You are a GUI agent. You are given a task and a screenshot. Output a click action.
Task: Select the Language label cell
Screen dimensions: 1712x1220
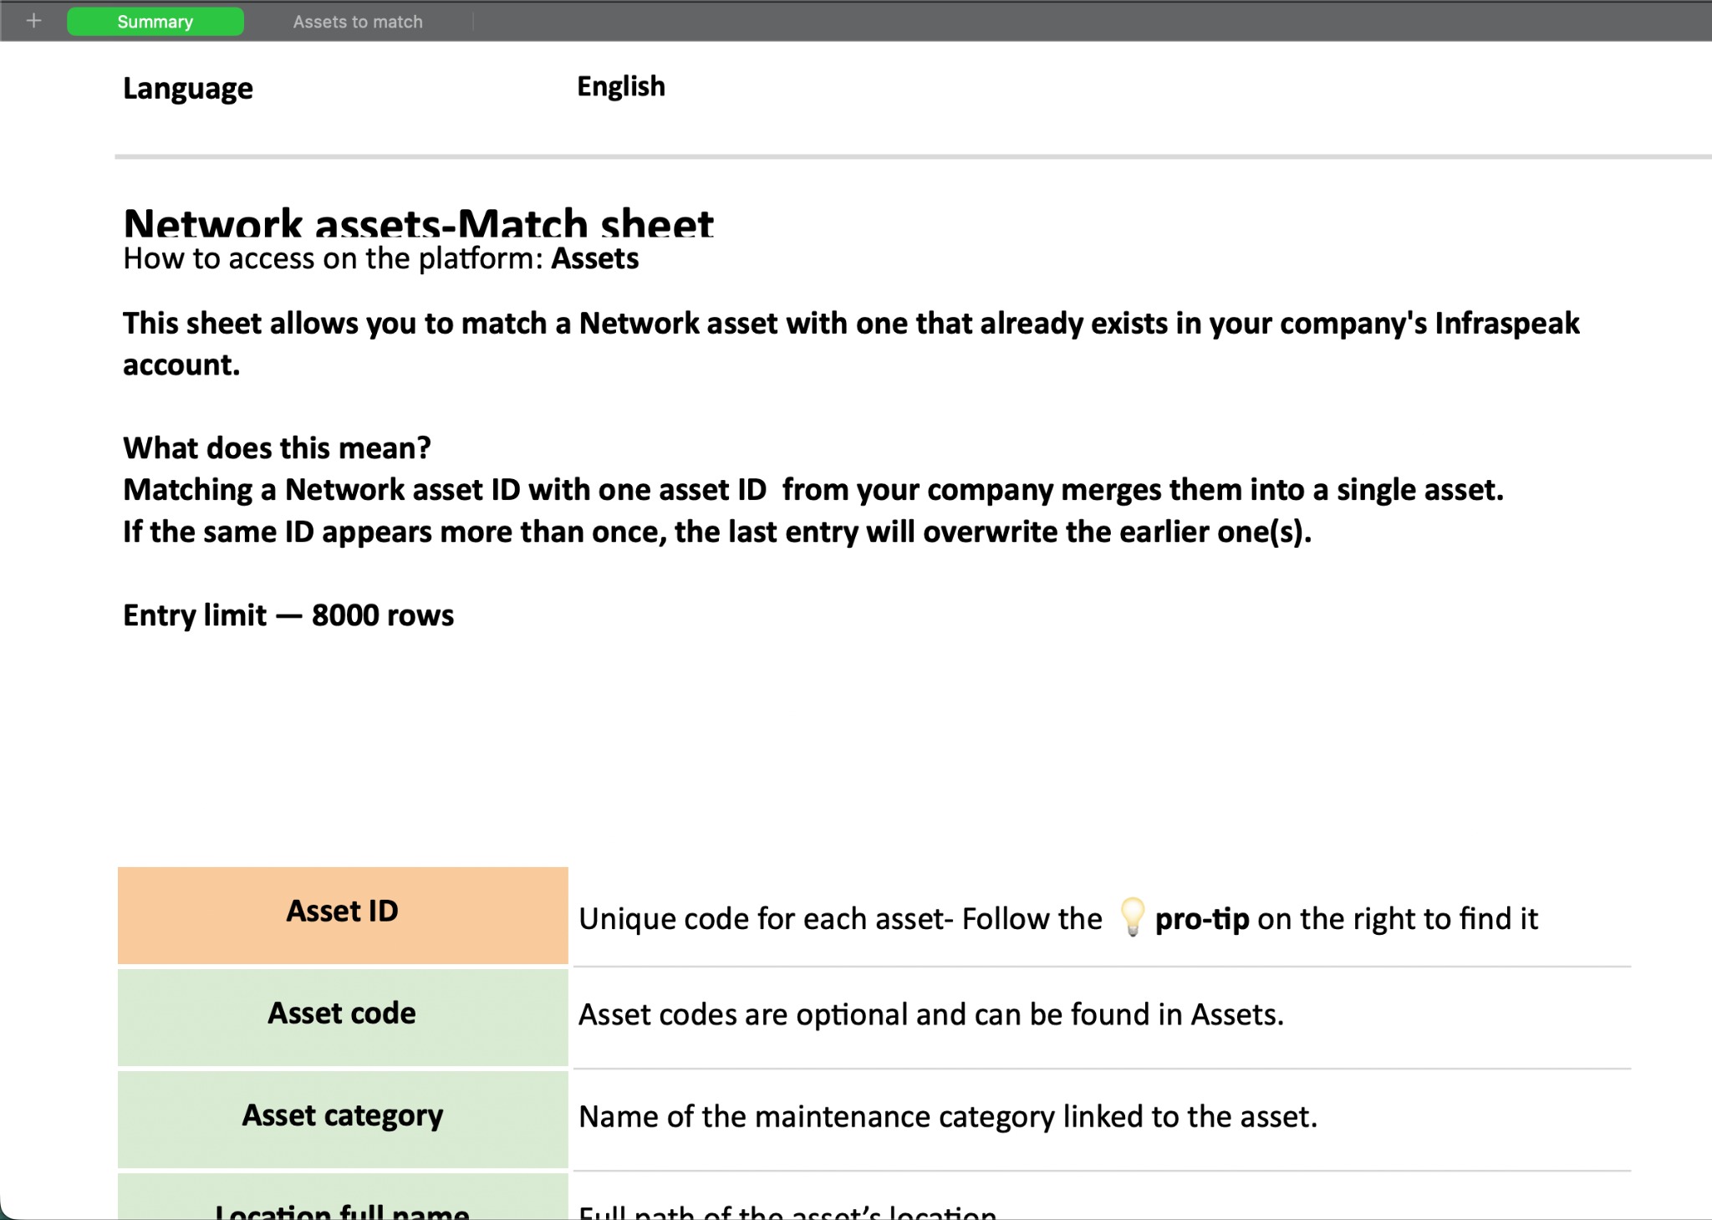click(188, 89)
